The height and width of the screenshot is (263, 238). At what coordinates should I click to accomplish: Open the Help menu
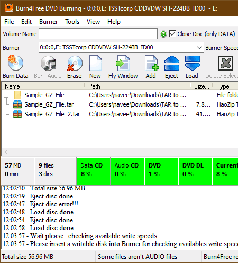[114, 22]
